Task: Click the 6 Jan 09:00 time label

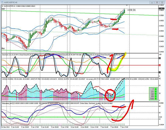Action: pos(84,127)
